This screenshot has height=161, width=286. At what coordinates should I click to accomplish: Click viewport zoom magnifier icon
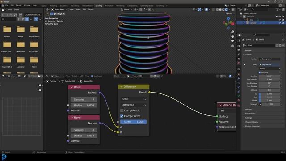click(232, 32)
